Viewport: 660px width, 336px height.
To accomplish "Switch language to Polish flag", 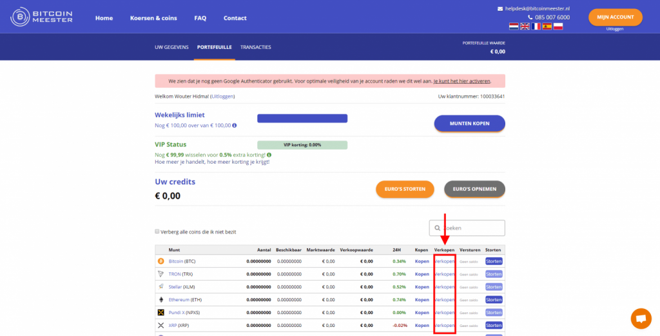I will click(x=558, y=26).
